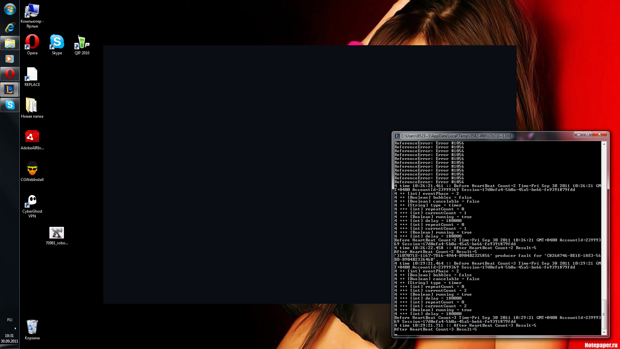This screenshot has height=349, width=620.
Task: Open the Корзина recycle bin
Action: [32, 327]
